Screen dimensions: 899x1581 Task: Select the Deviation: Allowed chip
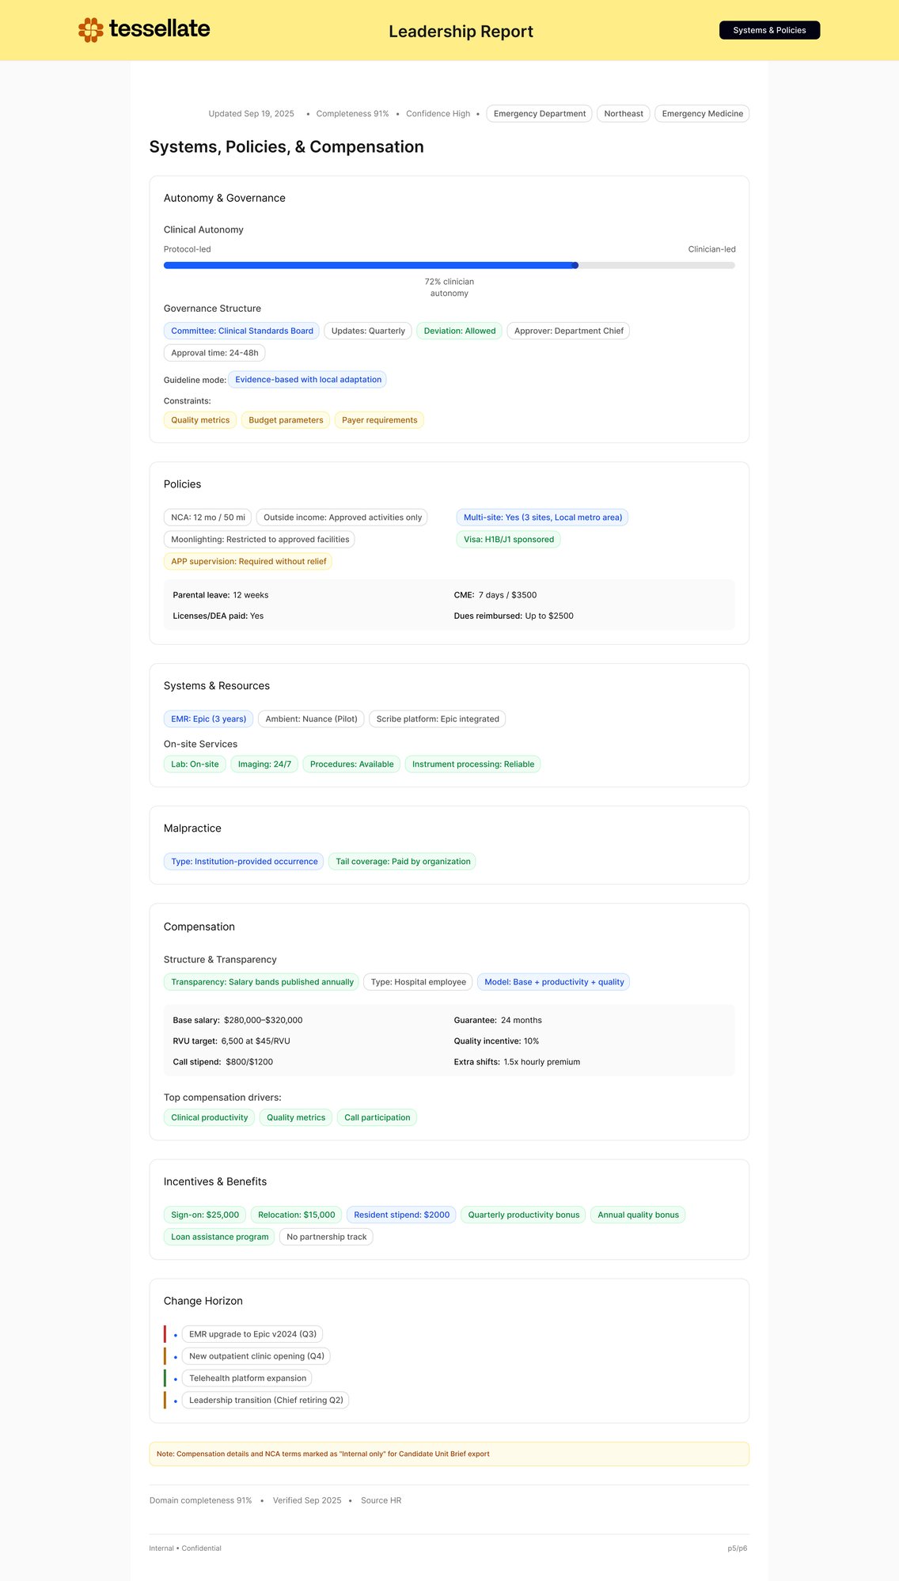coord(459,331)
